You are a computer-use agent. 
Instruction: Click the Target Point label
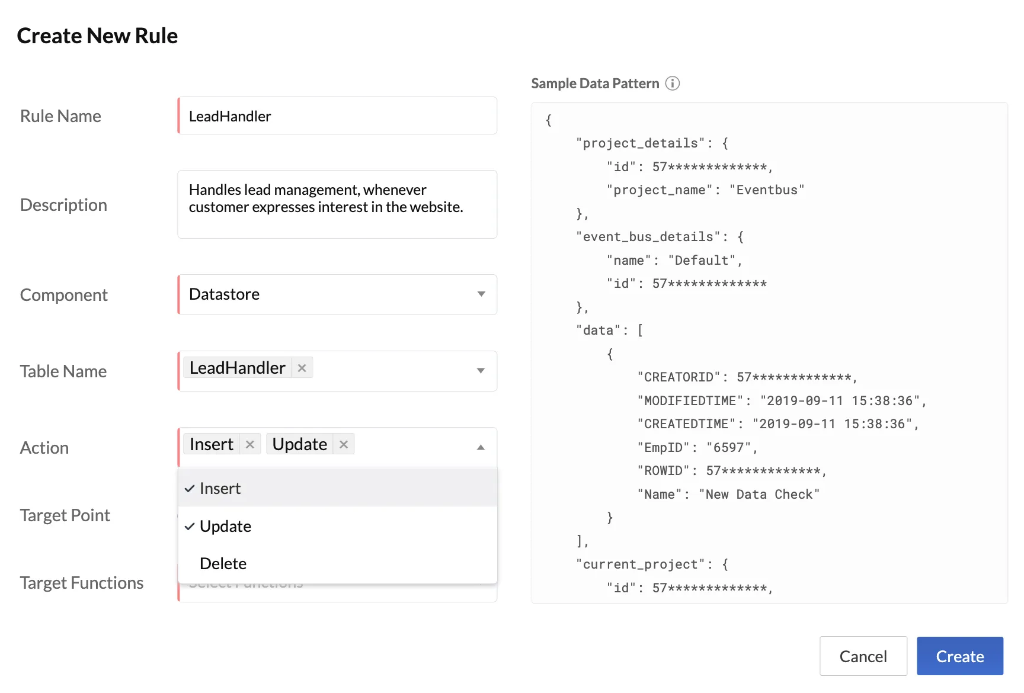tap(65, 515)
